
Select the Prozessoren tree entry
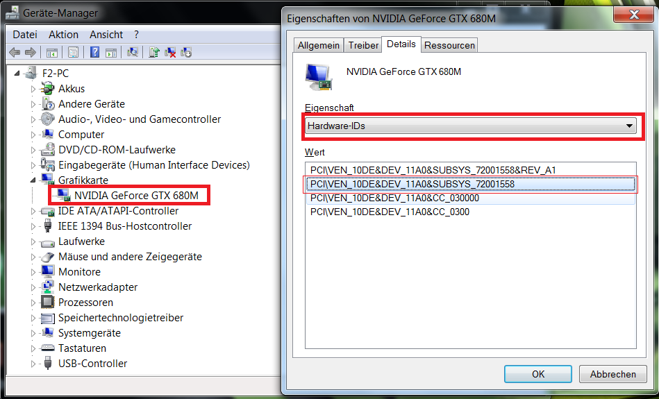[85, 303]
